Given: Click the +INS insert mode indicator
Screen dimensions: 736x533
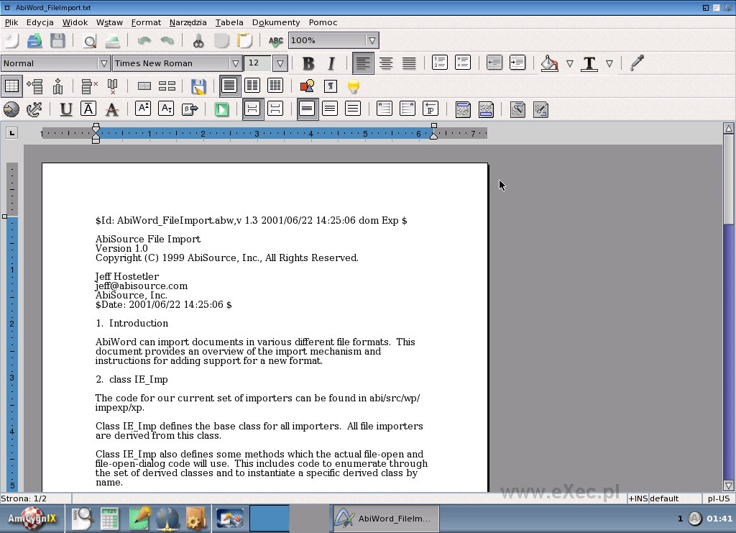Looking at the screenshot, I should click(x=638, y=498).
